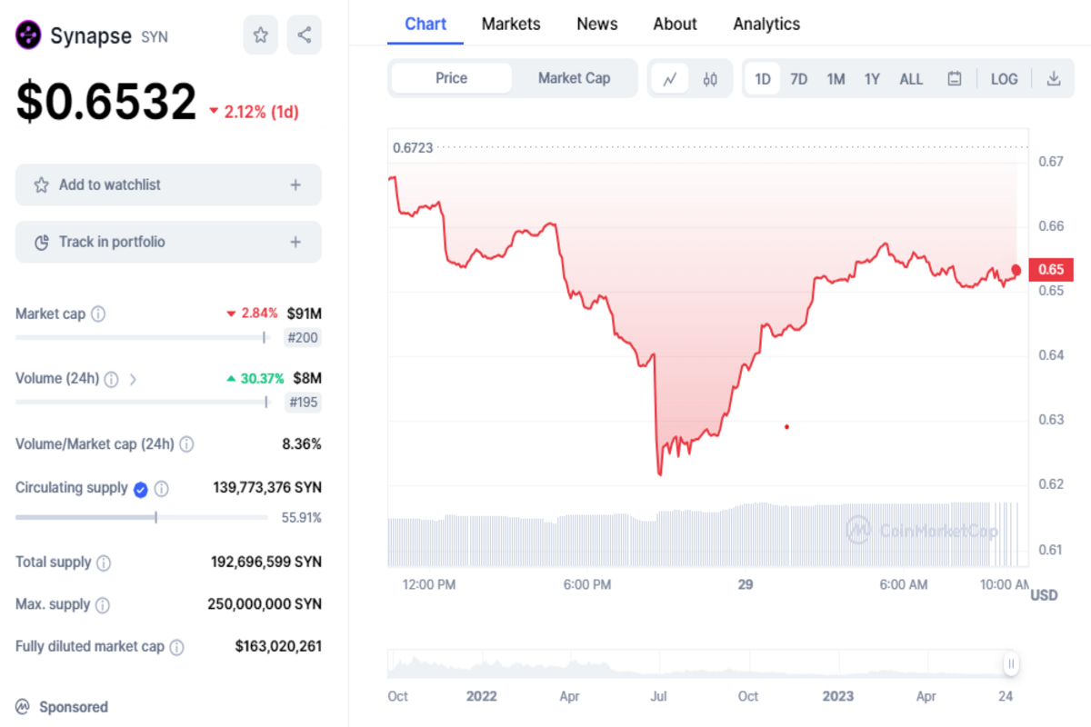1091x727 pixels.
Task: Click the 250,000,000 SYN max supply value
Action: pyautogui.click(x=265, y=604)
